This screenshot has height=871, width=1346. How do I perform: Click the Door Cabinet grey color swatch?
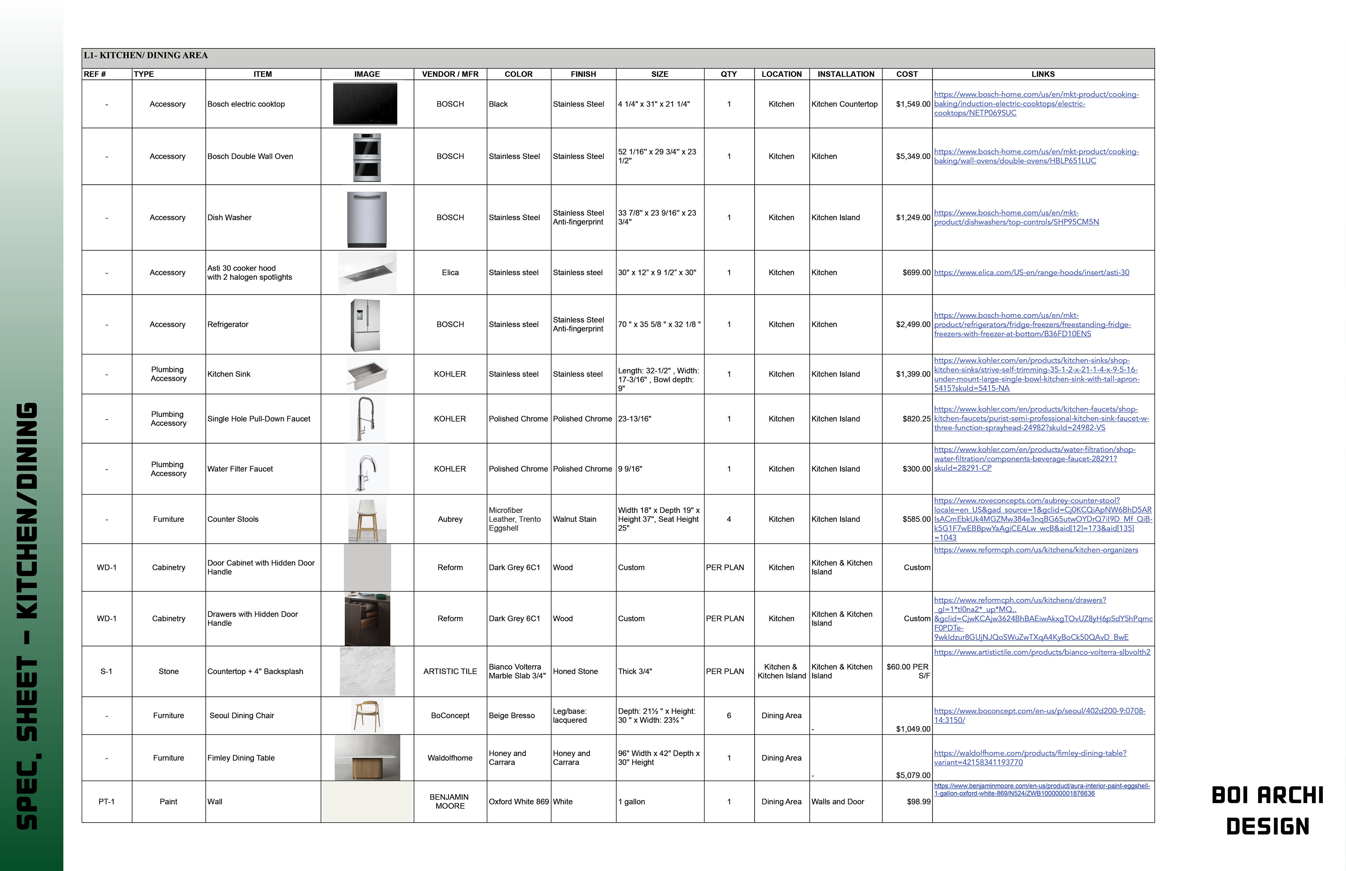367,567
